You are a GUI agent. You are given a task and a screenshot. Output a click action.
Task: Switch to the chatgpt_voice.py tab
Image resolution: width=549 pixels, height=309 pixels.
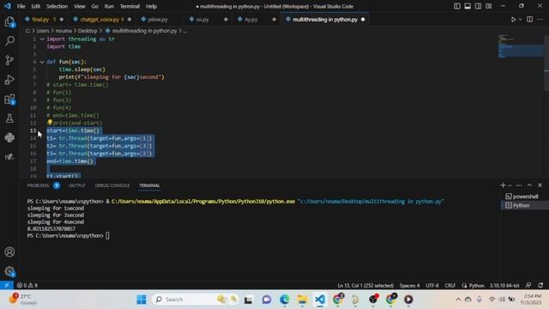pos(100,20)
